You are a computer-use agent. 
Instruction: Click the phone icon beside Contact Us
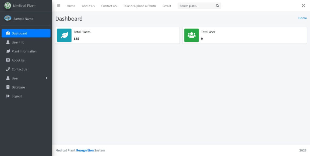(8, 69)
